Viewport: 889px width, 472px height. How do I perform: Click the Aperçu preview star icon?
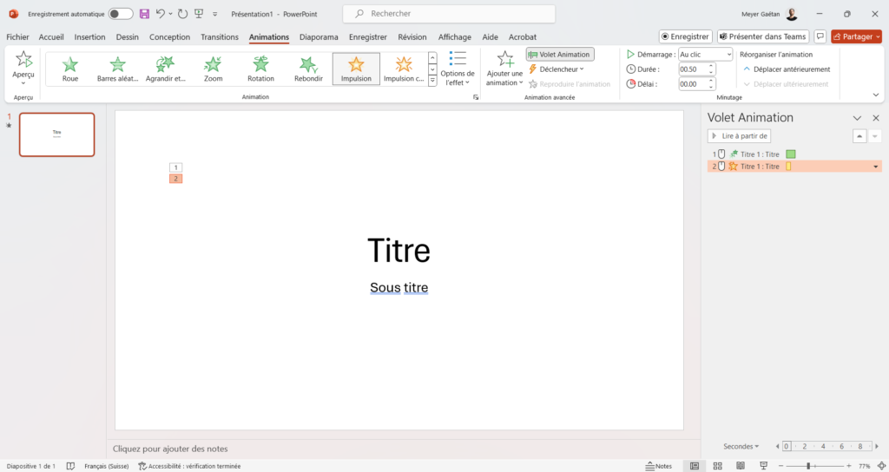pyautogui.click(x=23, y=59)
